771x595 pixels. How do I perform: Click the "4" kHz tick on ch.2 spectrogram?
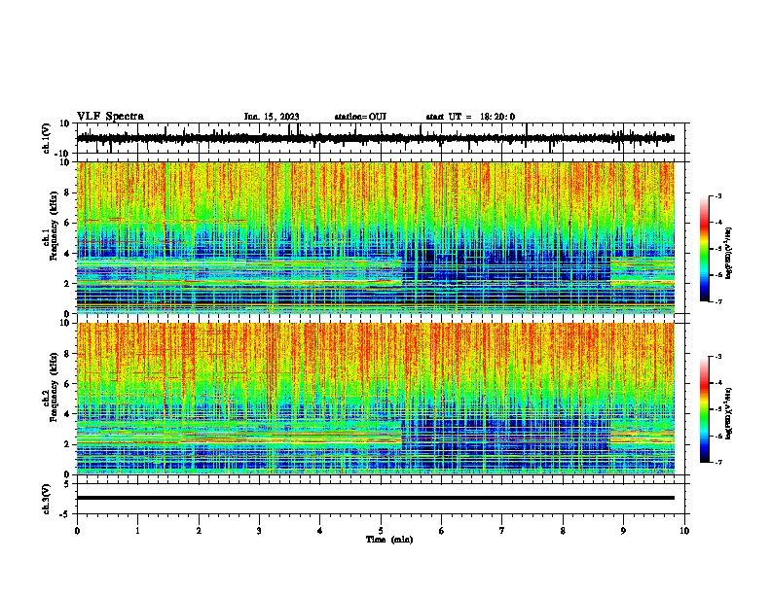tap(67, 414)
